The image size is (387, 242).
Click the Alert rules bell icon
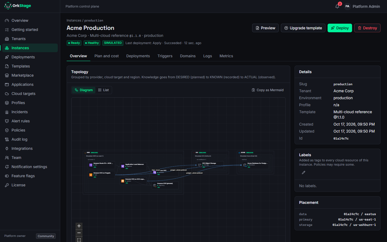pos(7,121)
